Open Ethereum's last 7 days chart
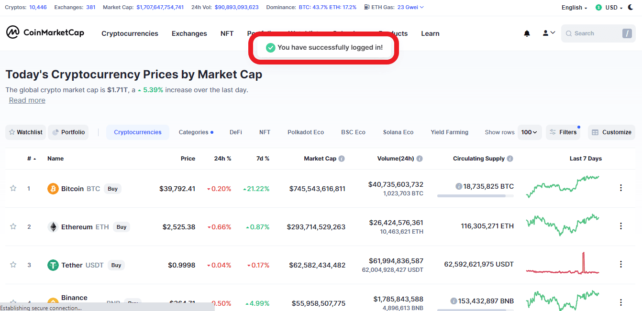642x311 pixels. [x=562, y=225]
